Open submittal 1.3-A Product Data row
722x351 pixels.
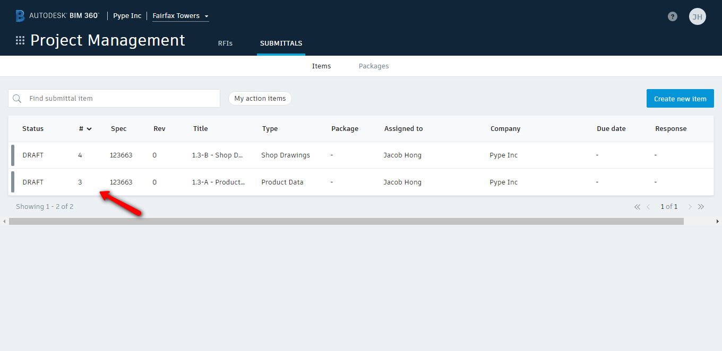361,182
